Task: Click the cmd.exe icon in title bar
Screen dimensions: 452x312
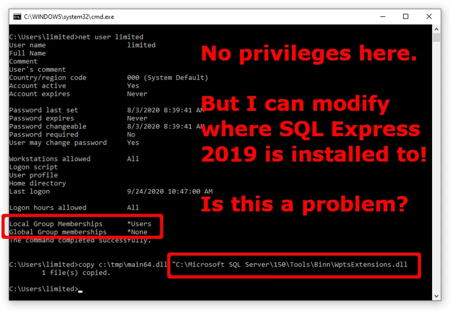Action: click(17, 17)
